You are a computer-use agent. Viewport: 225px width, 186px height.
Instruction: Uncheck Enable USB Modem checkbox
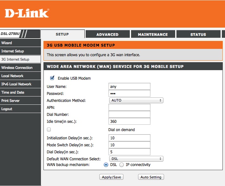52,78
